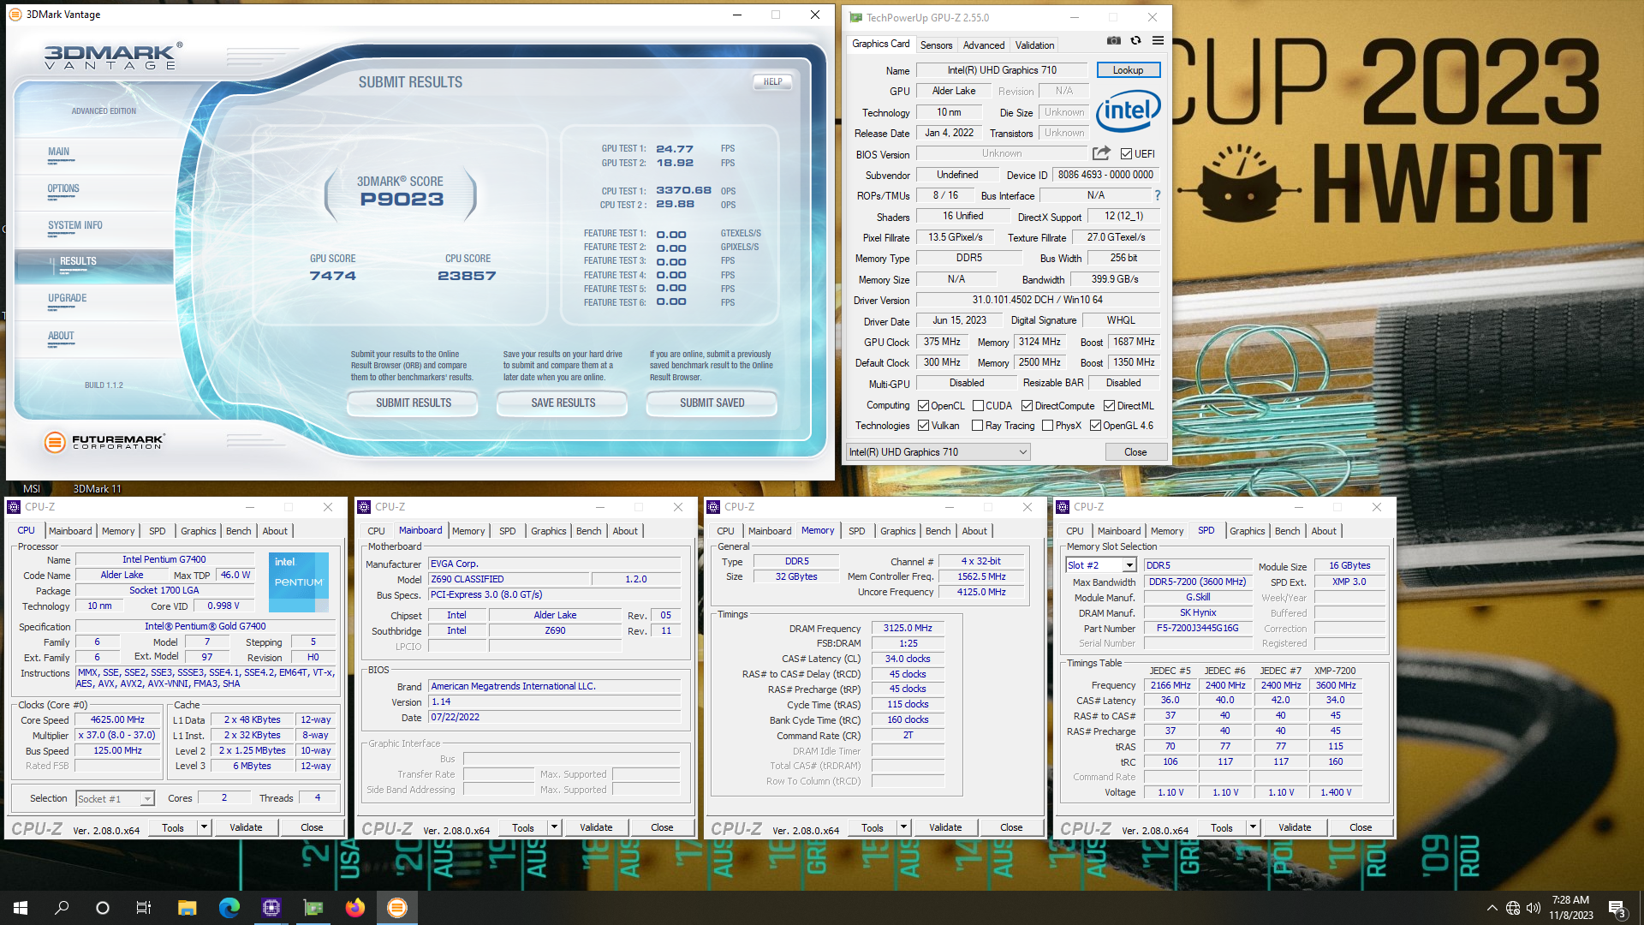Click Tools button in Memory CPU-Z window
This screenshot has height=925, width=1644.
click(x=872, y=827)
